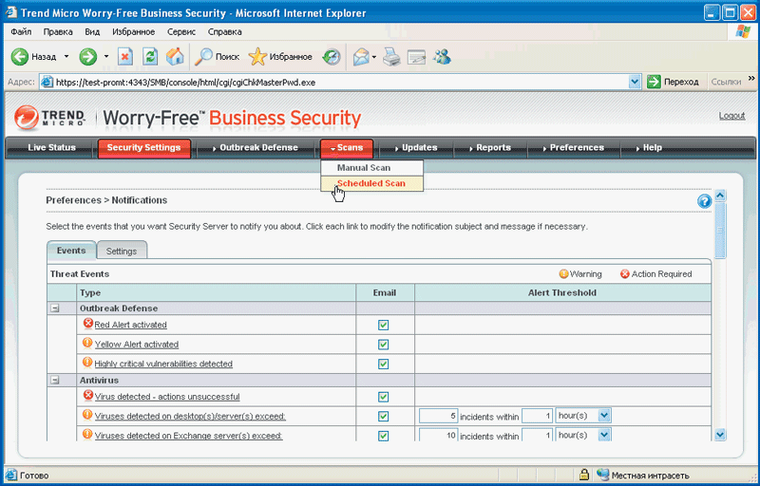Click the incidents count field for Exchange servers
Screen dimensions: 760x486
439,436
